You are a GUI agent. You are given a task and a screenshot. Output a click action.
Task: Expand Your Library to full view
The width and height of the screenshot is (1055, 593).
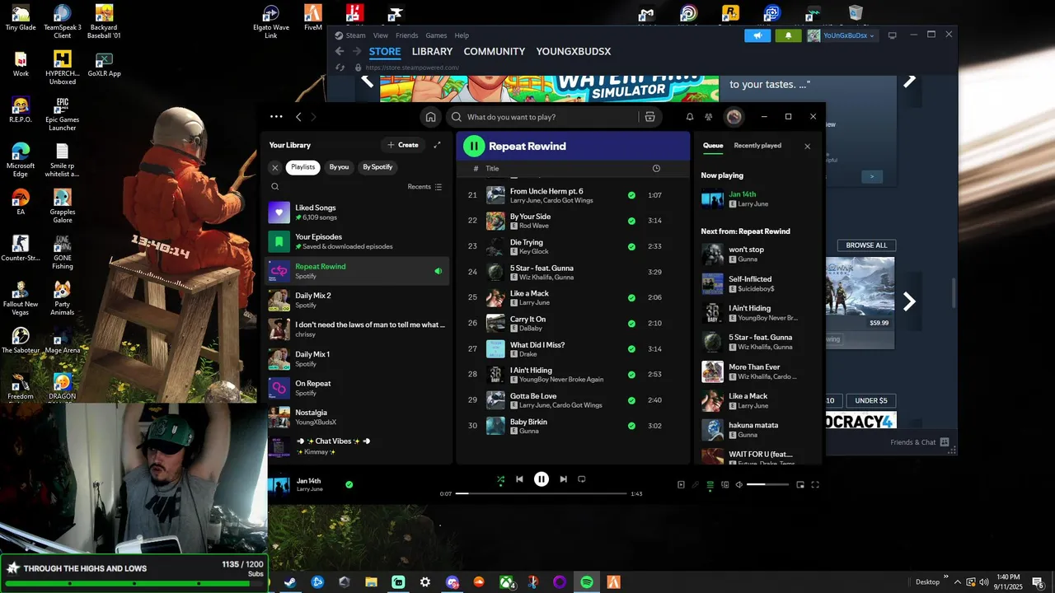click(438, 145)
